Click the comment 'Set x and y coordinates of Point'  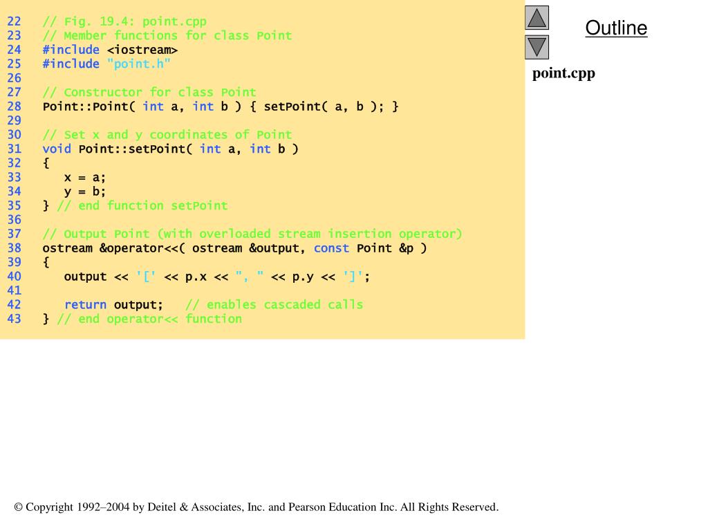167,135
